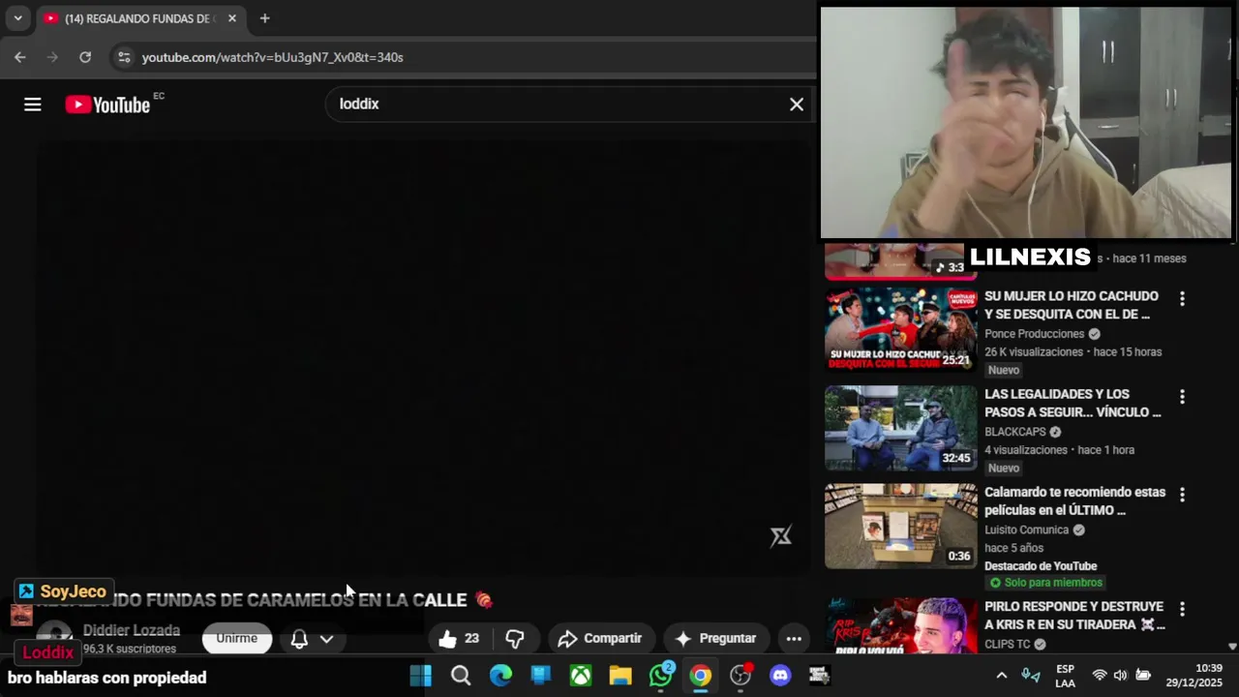The width and height of the screenshot is (1239, 697).
Task: Click Ponce Producciones channel name
Action: coord(1034,334)
